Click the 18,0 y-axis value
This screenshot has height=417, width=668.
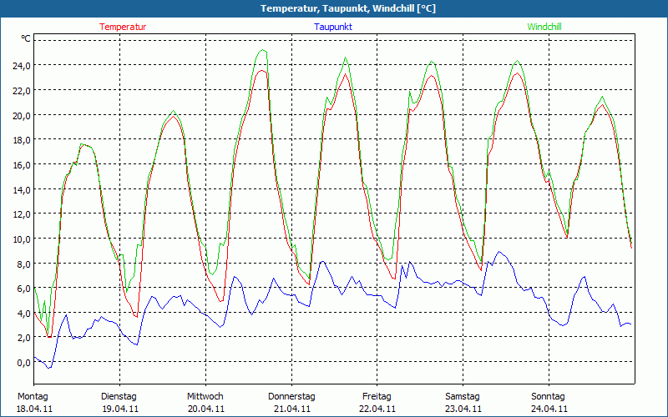pyautogui.click(x=21, y=140)
